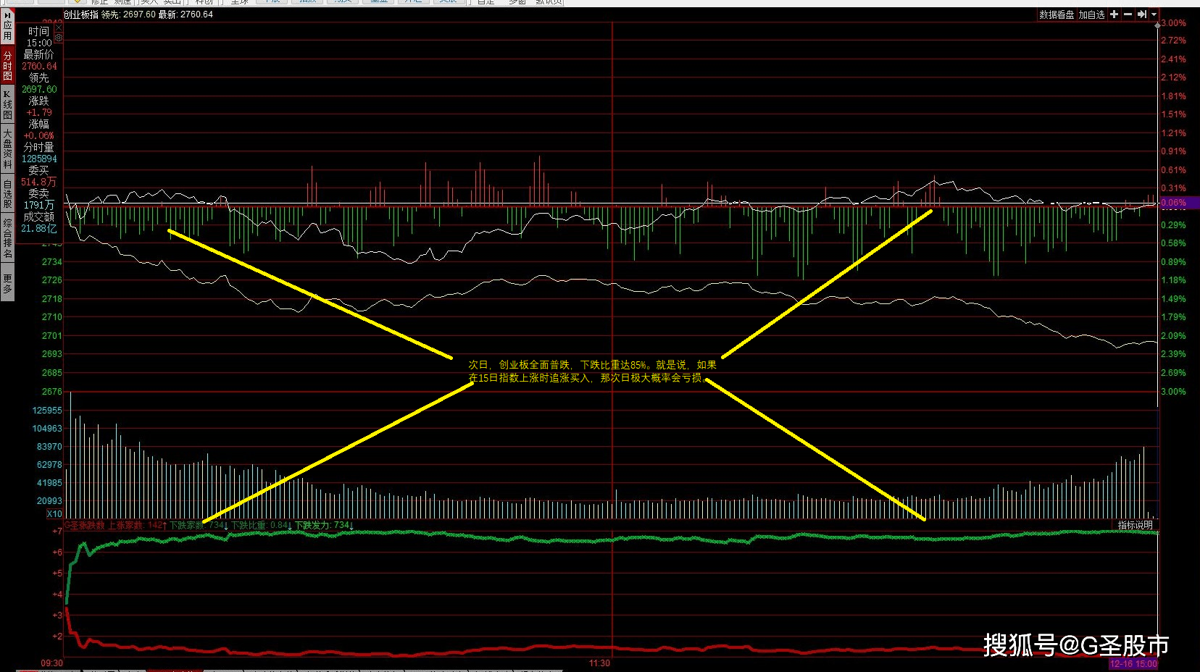This screenshot has width=1200, height=672.
Task: Click the 最新价 2760.64 value
Action: point(39,66)
